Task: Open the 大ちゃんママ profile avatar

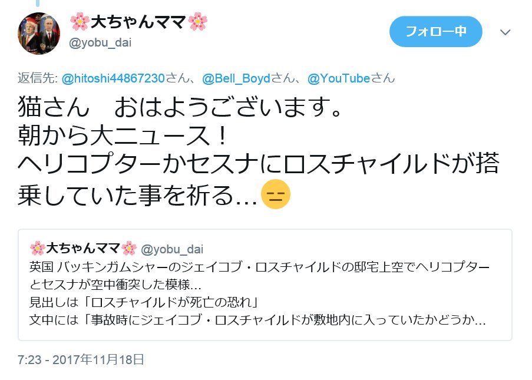Action: (x=39, y=33)
